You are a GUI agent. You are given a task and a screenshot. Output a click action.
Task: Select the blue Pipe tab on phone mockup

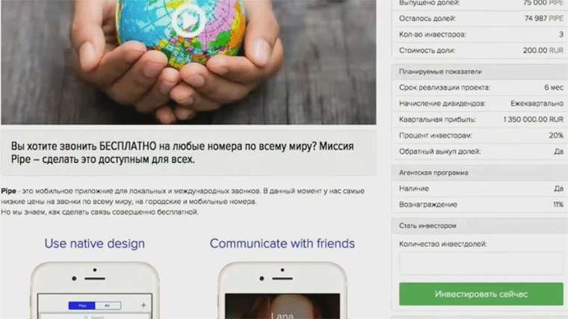pyautogui.click(x=82, y=306)
